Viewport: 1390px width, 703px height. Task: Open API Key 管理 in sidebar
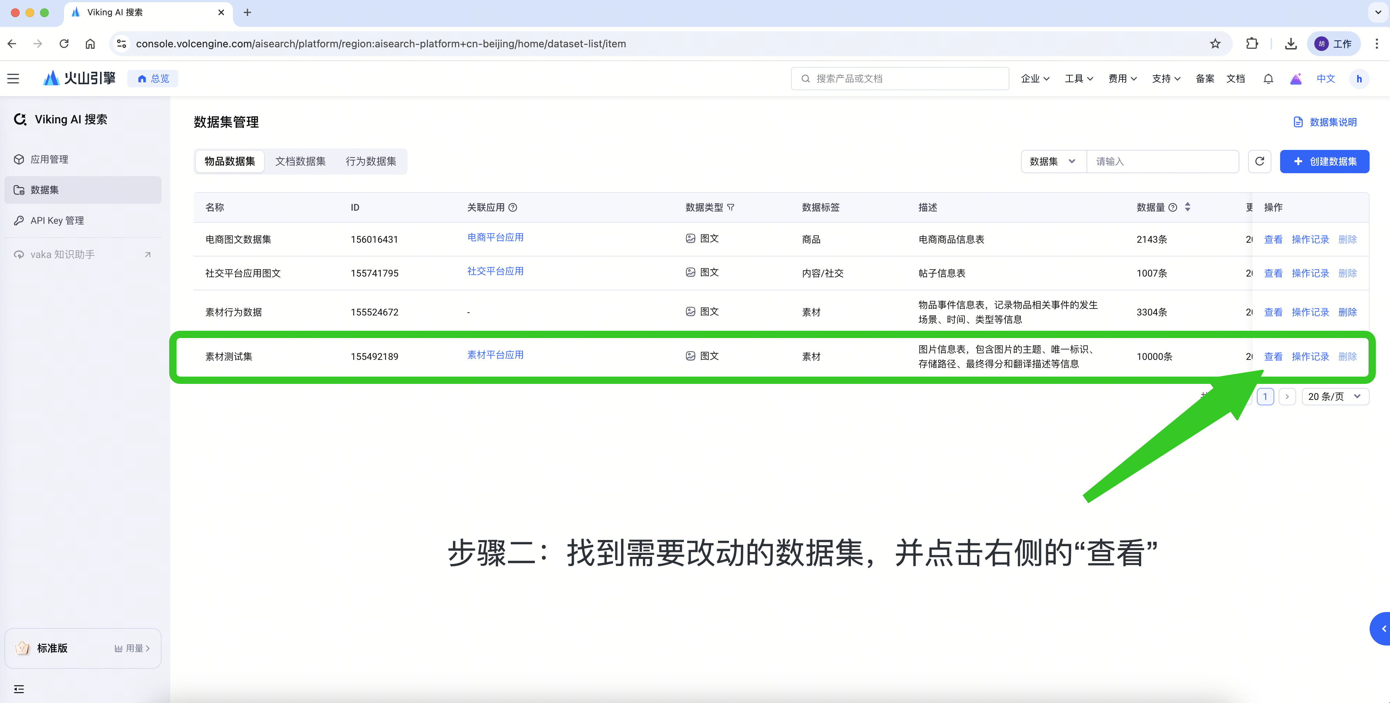click(57, 220)
